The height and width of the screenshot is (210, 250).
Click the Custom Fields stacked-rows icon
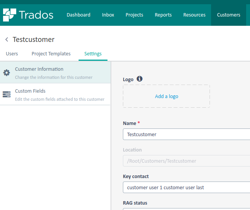[7, 94]
